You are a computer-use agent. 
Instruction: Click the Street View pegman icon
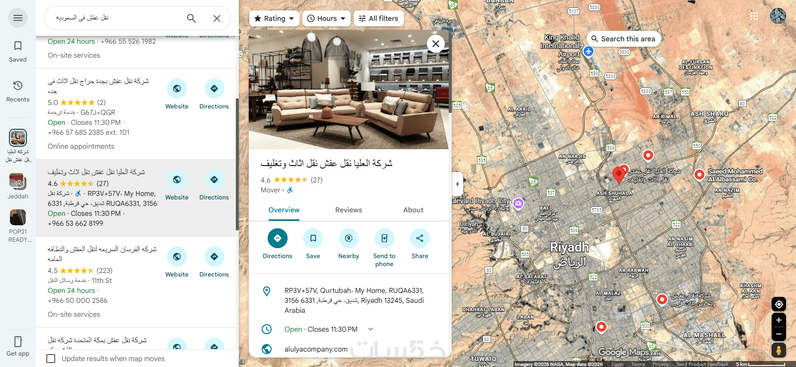[779, 350]
